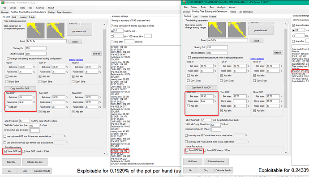
Task: Switch to Tree information tab in AsTd3s.cfr window
Action: pos(245,12)
